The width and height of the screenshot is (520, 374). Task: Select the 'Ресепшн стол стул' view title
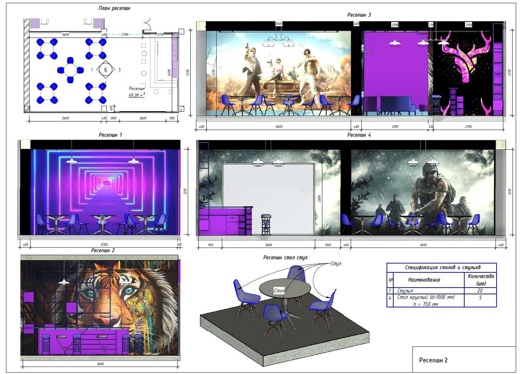tap(285, 258)
